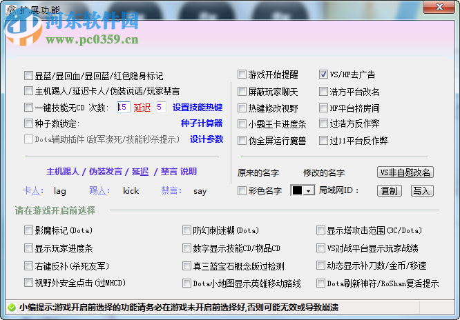Viewport: 460px width, 320px height.
Task: Click the black name color swatch
Action: tap(297, 191)
